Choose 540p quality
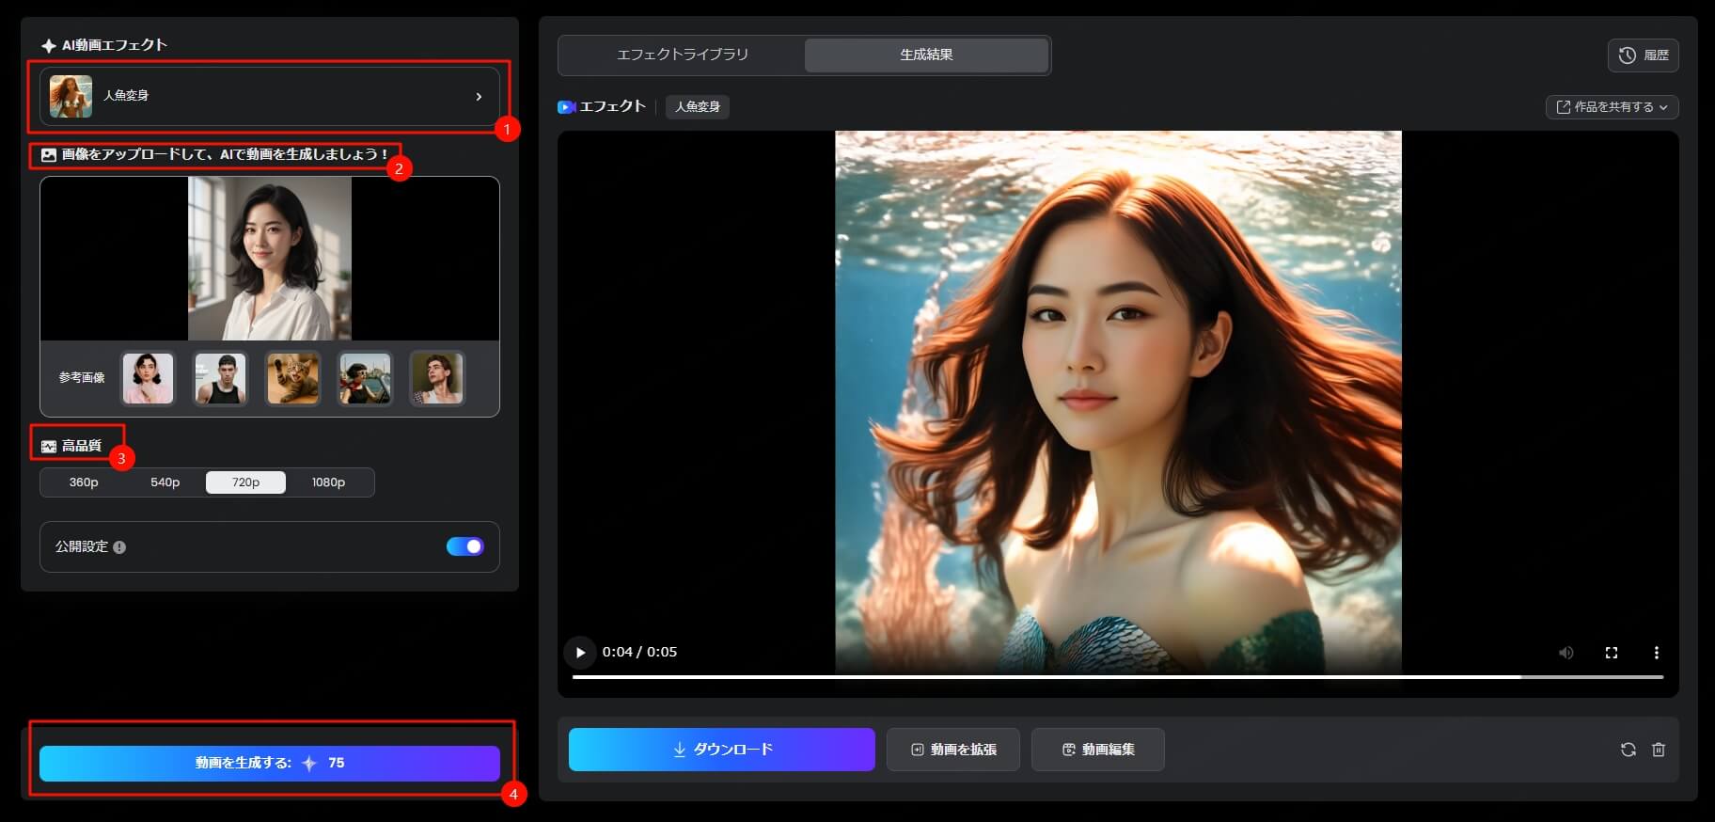1715x822 pixels. (x=165, y=482)
